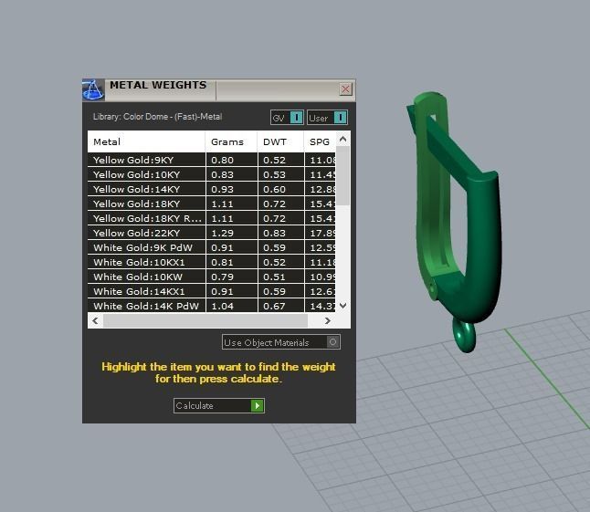Sort by the DWT column header
Viewport: 590px width, 512px height.
[280, 141]
